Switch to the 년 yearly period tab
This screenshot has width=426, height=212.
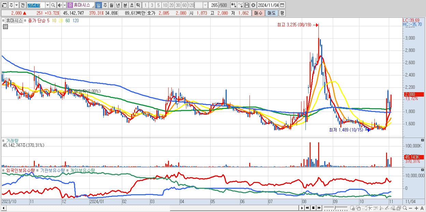pos(118,5)
